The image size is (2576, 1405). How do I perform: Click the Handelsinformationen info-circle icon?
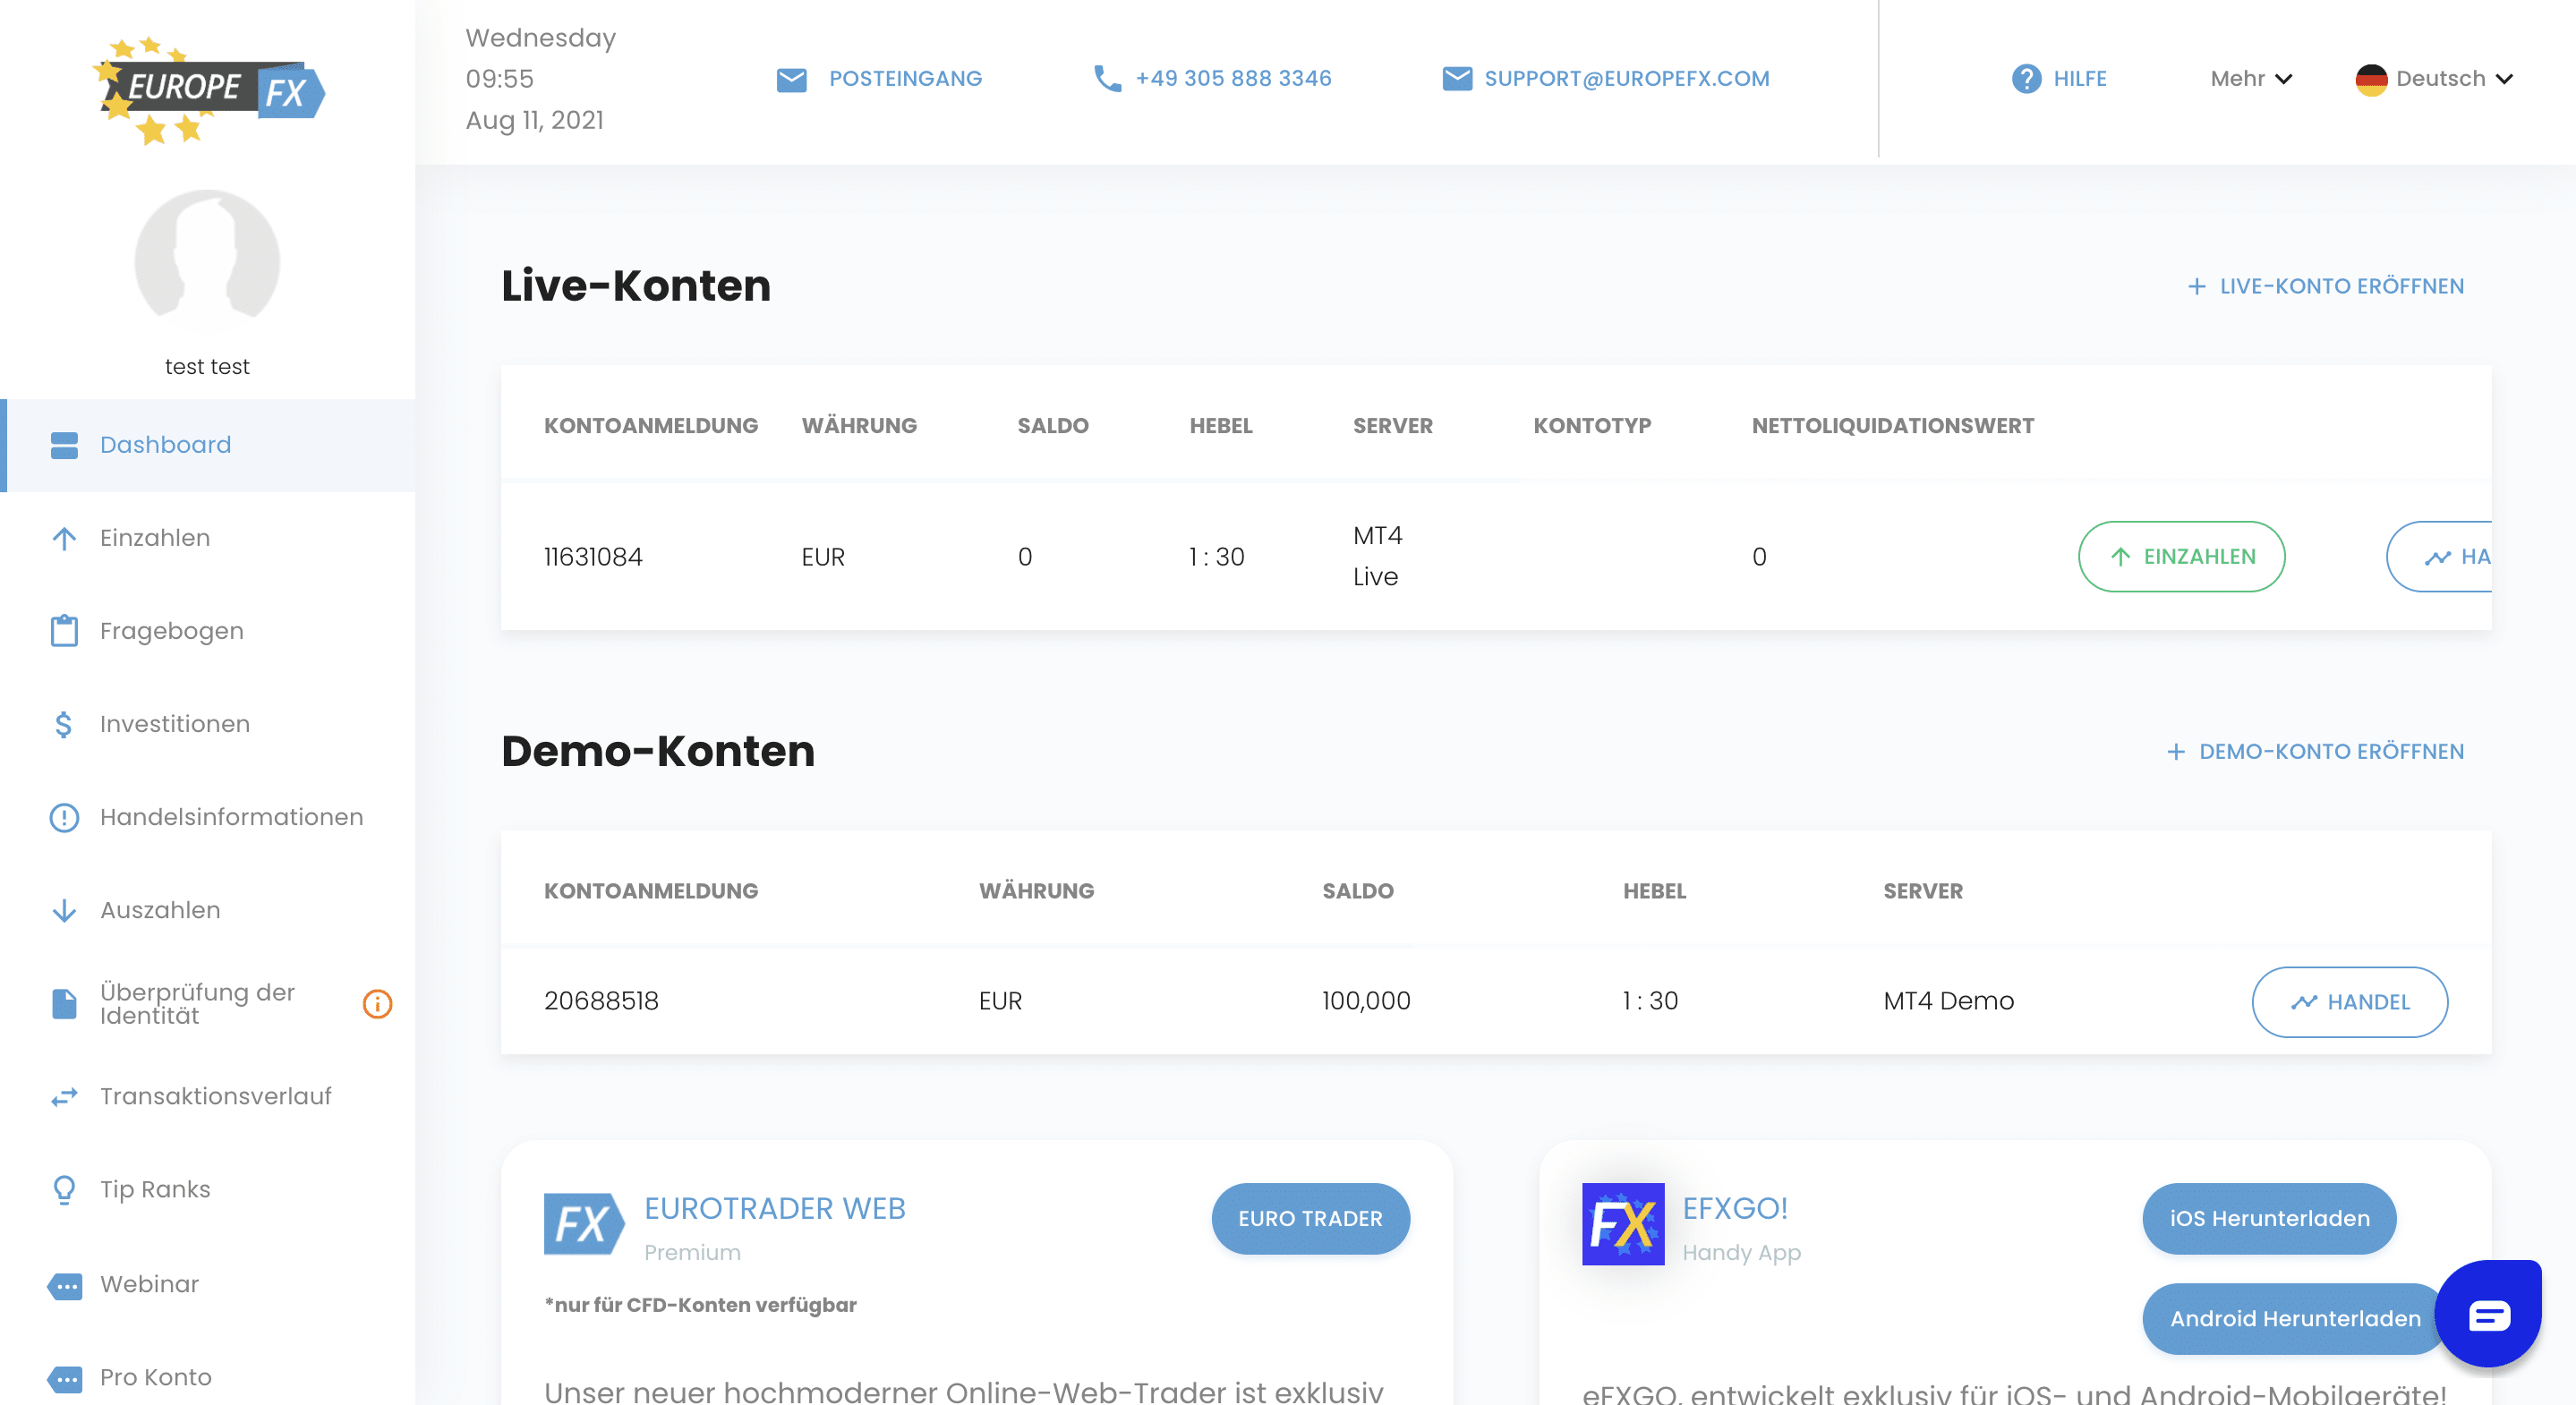(64, 817)
